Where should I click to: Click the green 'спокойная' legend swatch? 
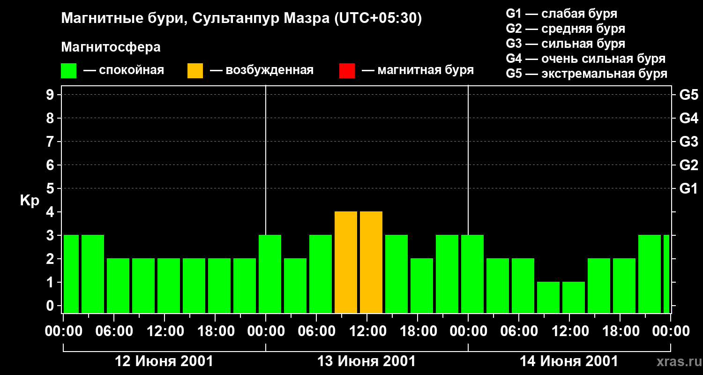coord(68,71)
